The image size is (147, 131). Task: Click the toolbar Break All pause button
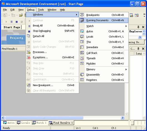(x=11, y=22)
